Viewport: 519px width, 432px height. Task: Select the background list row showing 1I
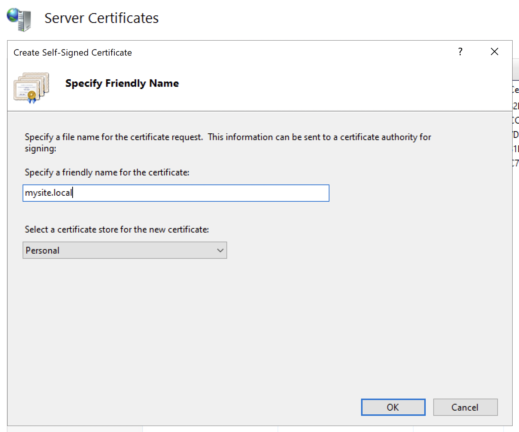point(516,149)
